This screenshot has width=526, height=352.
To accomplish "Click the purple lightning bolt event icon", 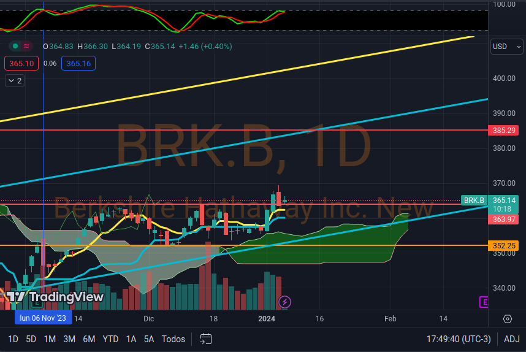I will coord(284,302).
